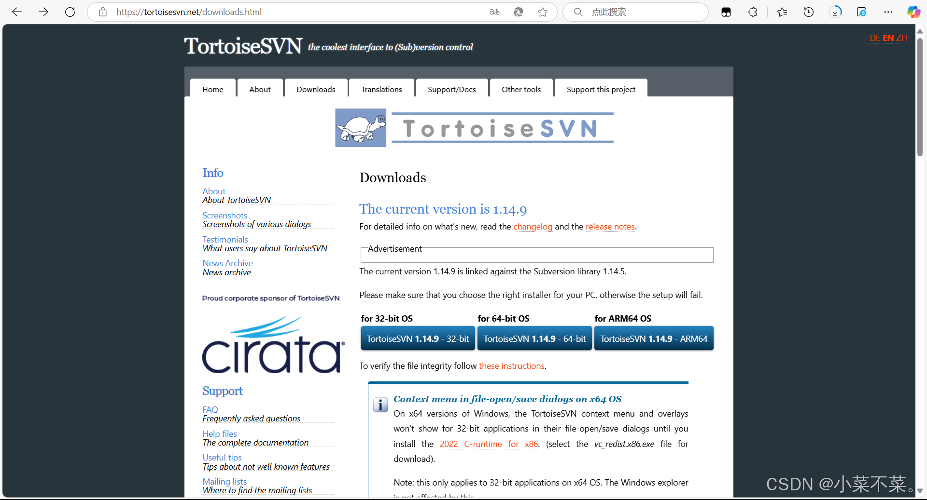Click the large TortoiseSVN banner wordmark

(x=502, y=128)
